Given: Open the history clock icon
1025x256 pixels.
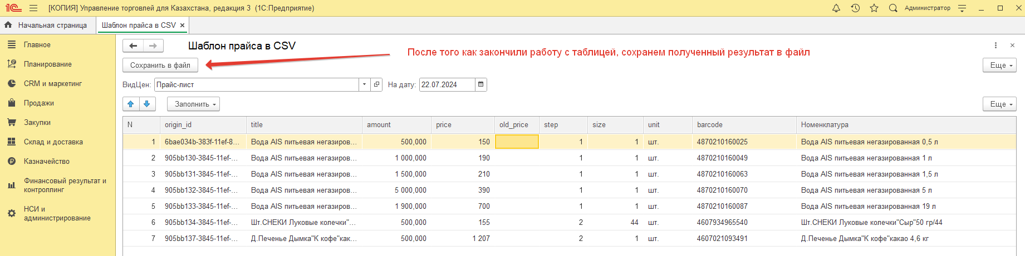Looking at the screenshot, I should point(855,8).
